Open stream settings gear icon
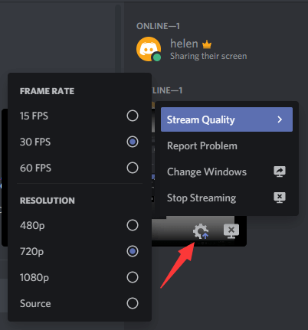Image resolution: width=308 pixels, height=330 pixels. [201, 231]
